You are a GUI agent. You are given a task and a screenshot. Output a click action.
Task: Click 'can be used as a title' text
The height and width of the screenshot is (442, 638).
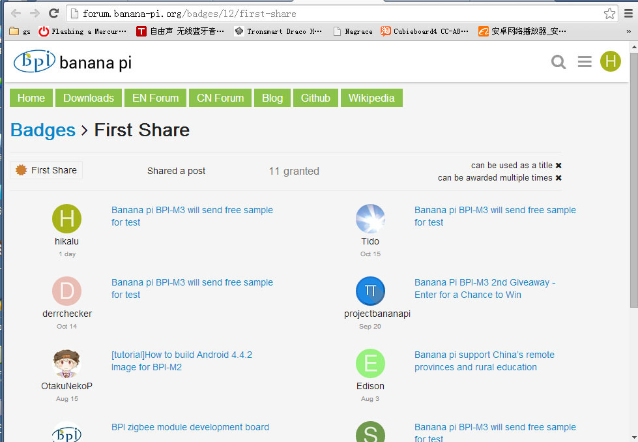pos(512,165)
